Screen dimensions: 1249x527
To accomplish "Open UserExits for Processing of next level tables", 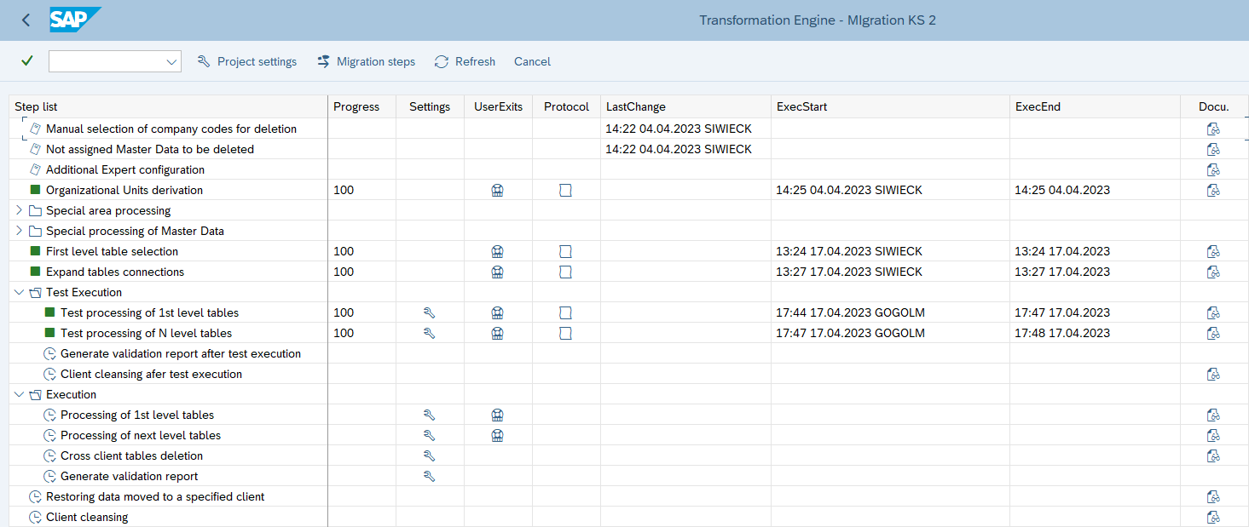I will coord(498,436).
